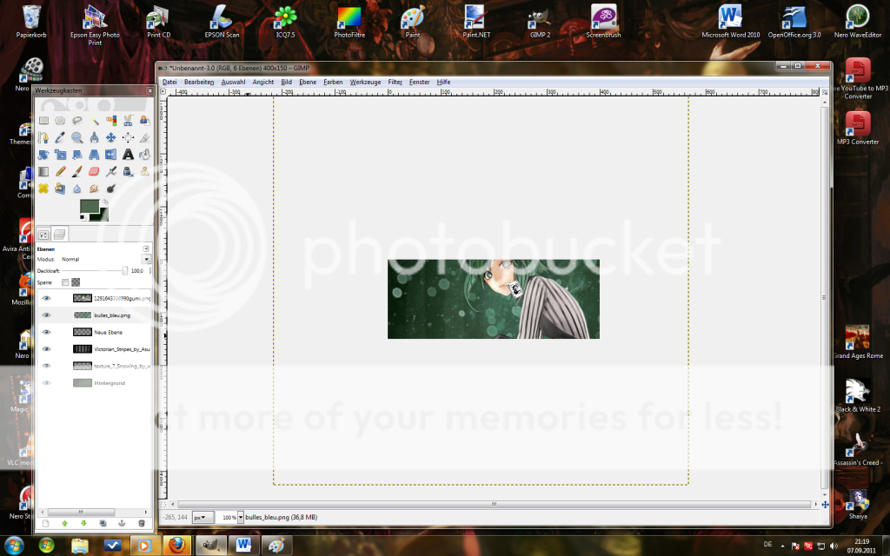Raise layer with green up arrow

[64, 523]
